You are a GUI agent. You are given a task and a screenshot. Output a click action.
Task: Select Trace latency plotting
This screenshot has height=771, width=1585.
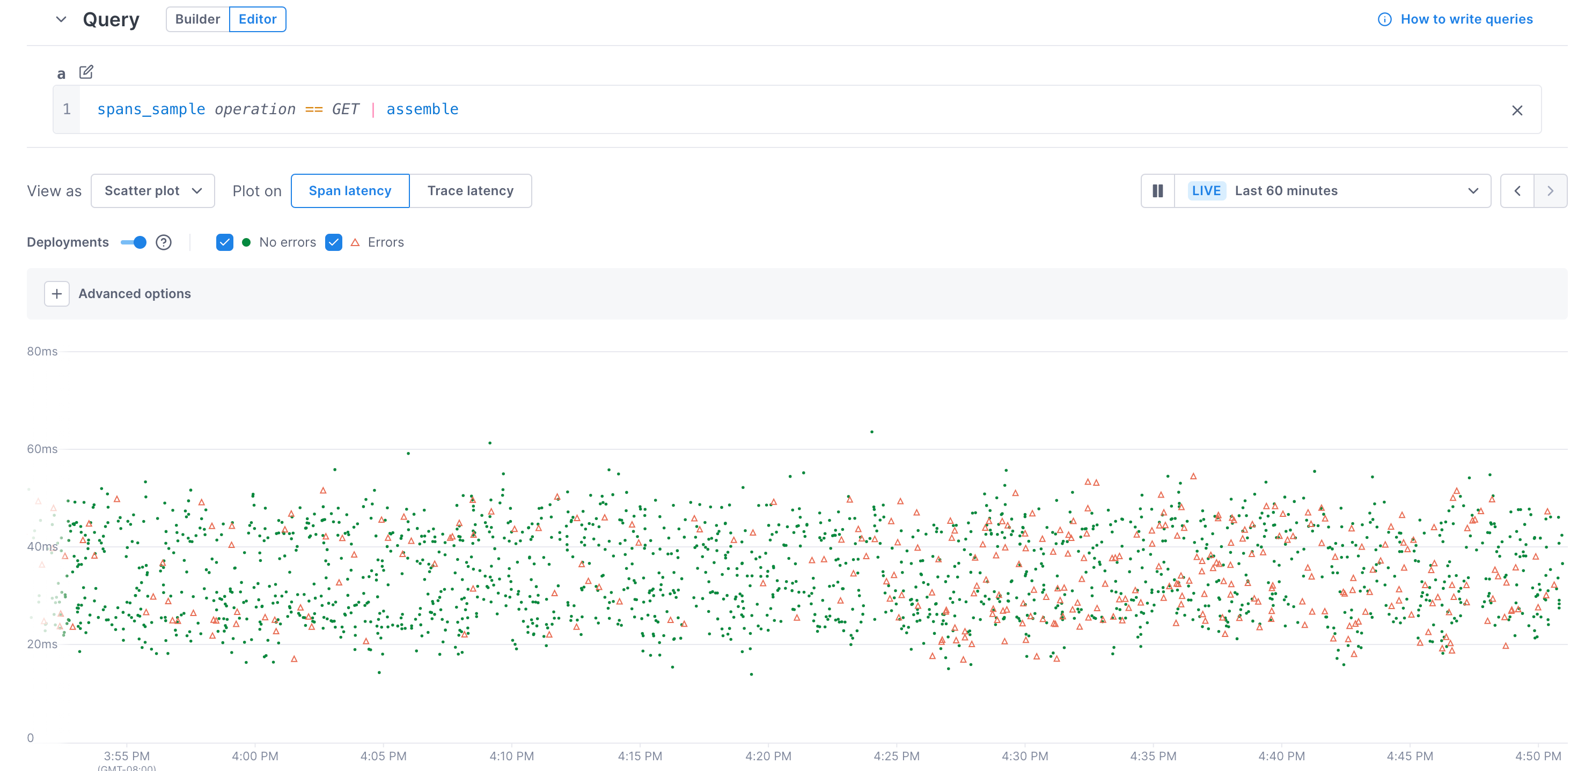click(x=471, y=190)
